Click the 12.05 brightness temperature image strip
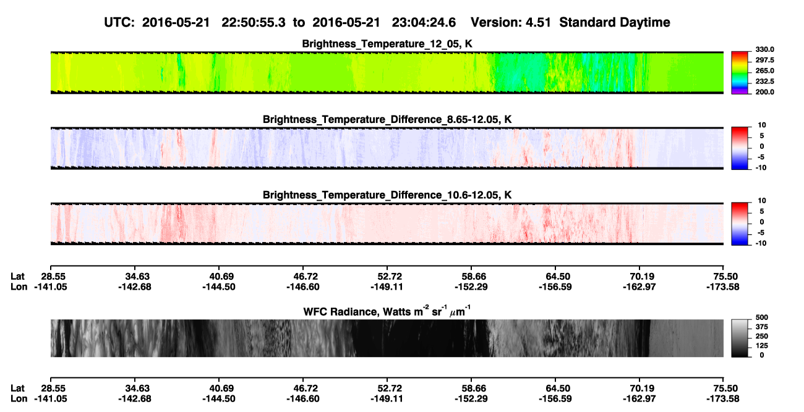This screenshot has width=804, height=412. (387, 72)
